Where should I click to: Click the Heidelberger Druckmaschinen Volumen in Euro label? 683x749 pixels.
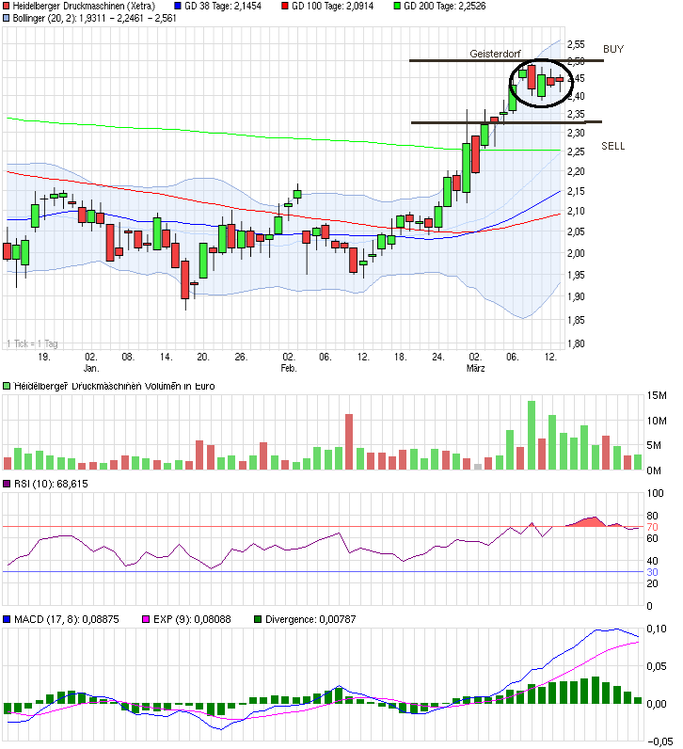(114, 386)
